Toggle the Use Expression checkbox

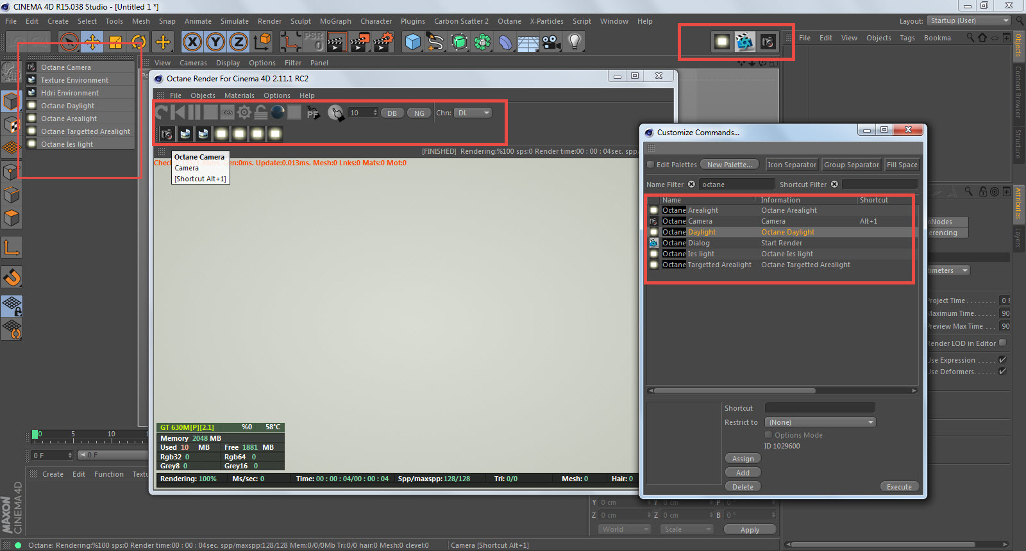(1003, 359)
